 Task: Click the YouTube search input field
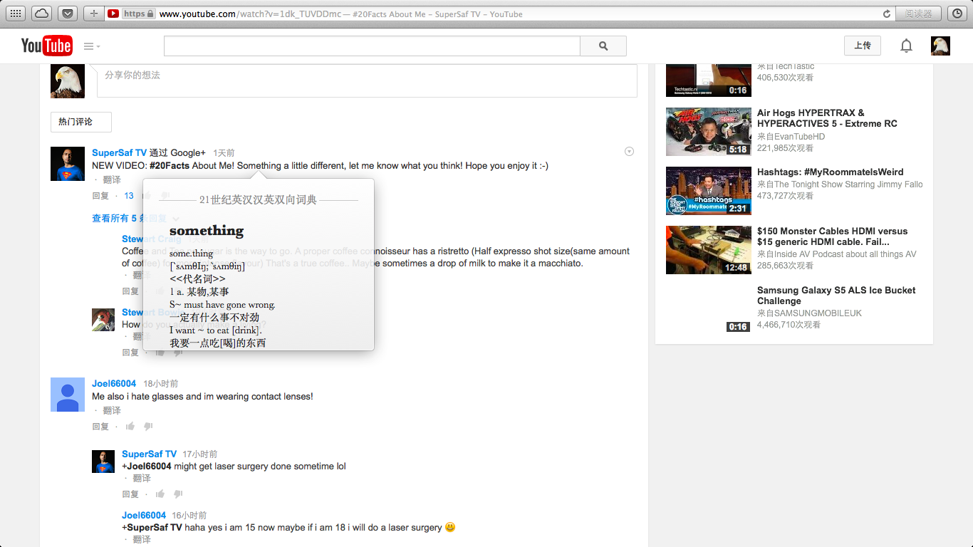[372, 46]
